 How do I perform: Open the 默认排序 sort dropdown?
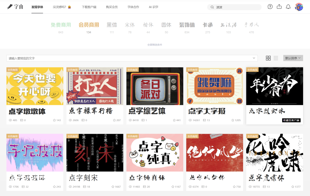(293, 58)
